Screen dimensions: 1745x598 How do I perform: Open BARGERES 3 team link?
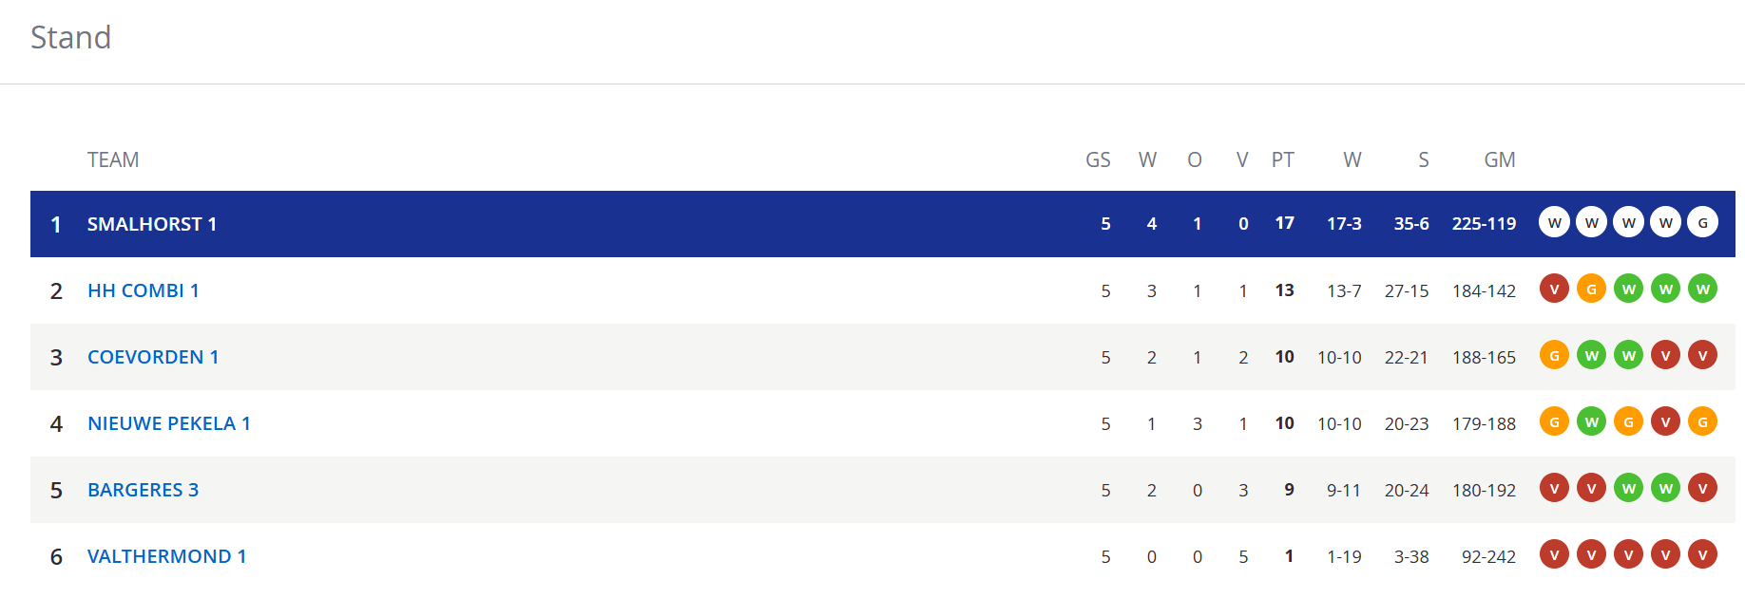point(144,490)
